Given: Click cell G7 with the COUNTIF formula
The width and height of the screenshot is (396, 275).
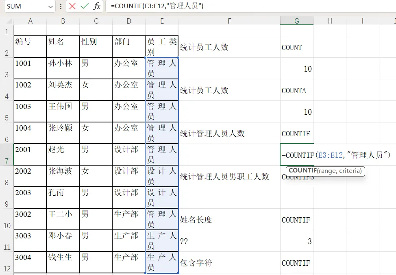Looking at the screenshot, I should [297, 155].
